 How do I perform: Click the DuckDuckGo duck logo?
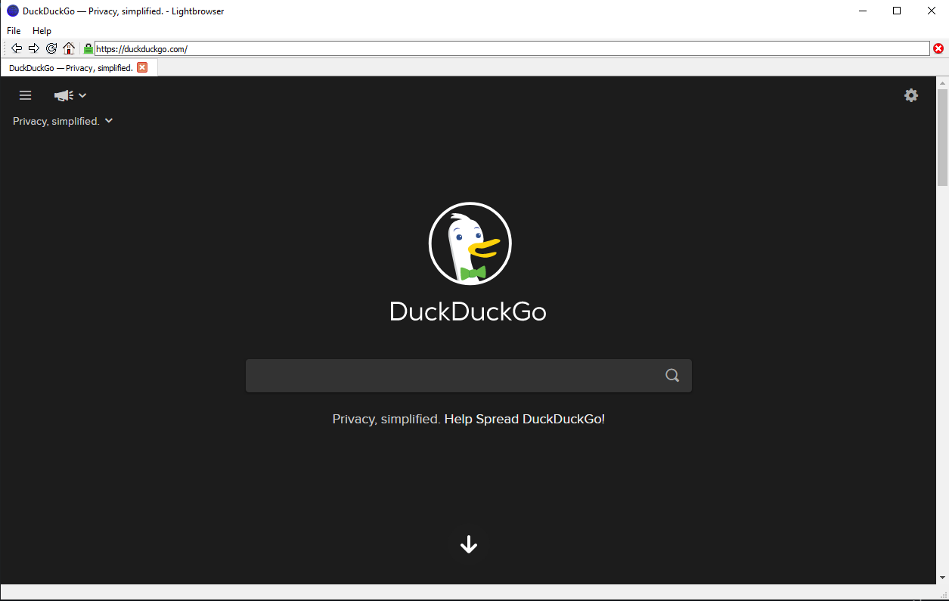tap(470, 243)
